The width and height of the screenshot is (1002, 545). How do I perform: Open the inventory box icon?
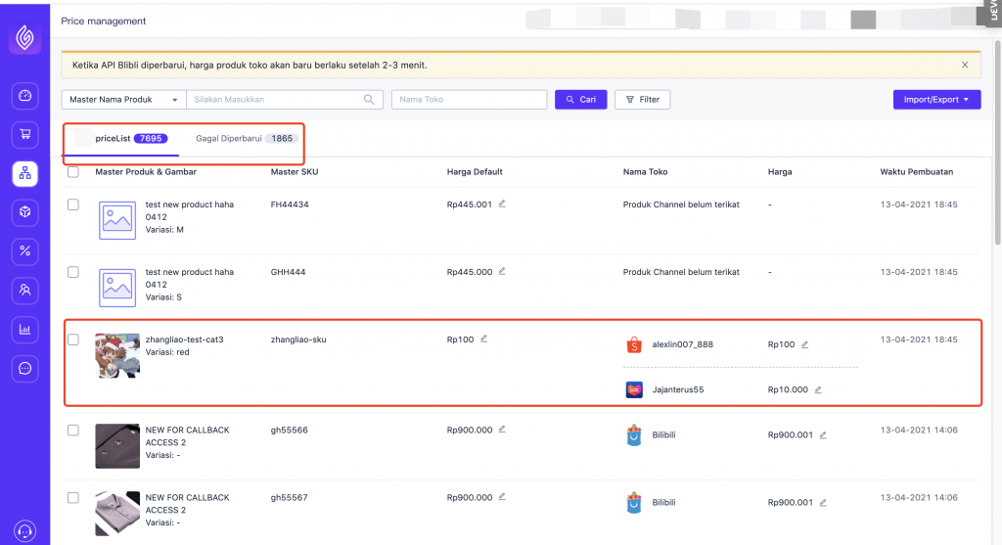click(x=24, y=212)
